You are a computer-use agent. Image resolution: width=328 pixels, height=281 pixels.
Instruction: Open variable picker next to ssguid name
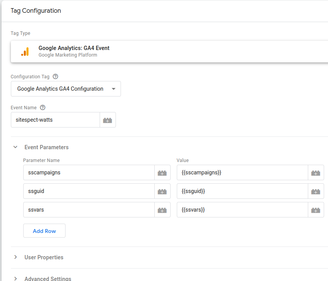pyautogui.click(x=162, y=191)
